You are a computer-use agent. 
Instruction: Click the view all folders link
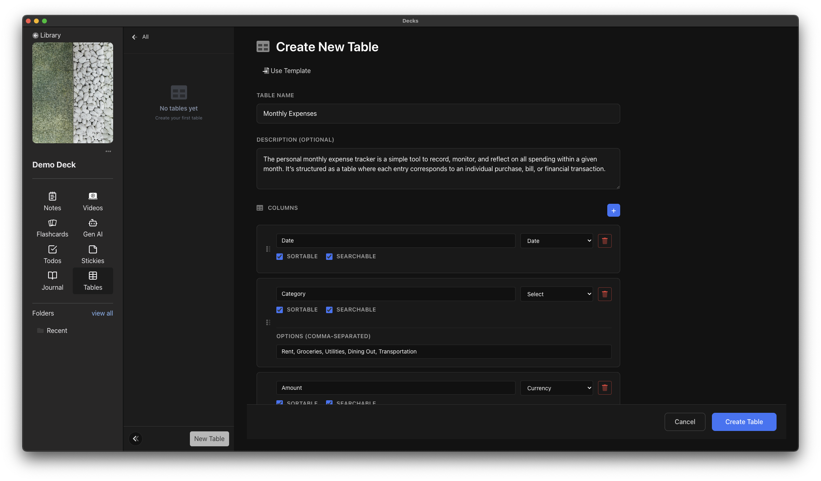coord(102,313)
